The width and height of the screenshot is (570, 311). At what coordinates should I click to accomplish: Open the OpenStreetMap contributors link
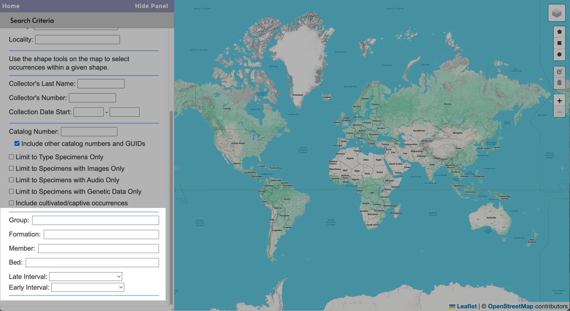tap(510, 306)
